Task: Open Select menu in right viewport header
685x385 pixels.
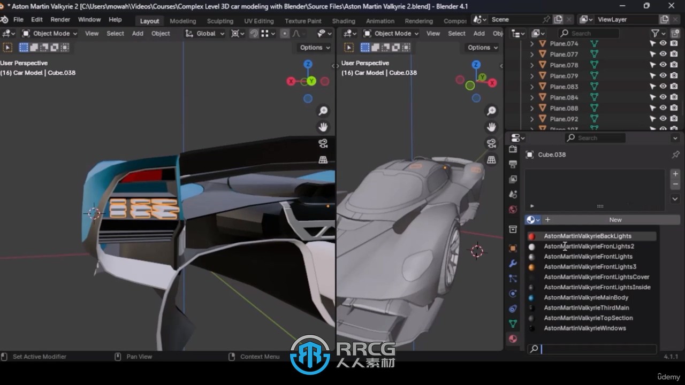Action: pos(456,33)
